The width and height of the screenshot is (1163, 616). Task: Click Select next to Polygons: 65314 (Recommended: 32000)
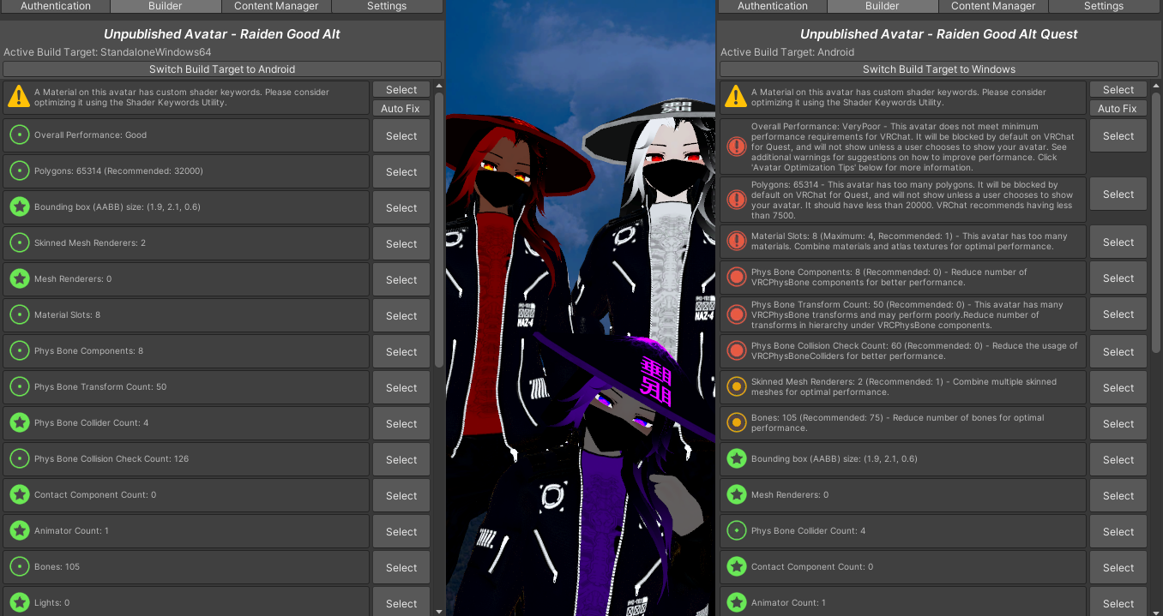pos(401,171)
